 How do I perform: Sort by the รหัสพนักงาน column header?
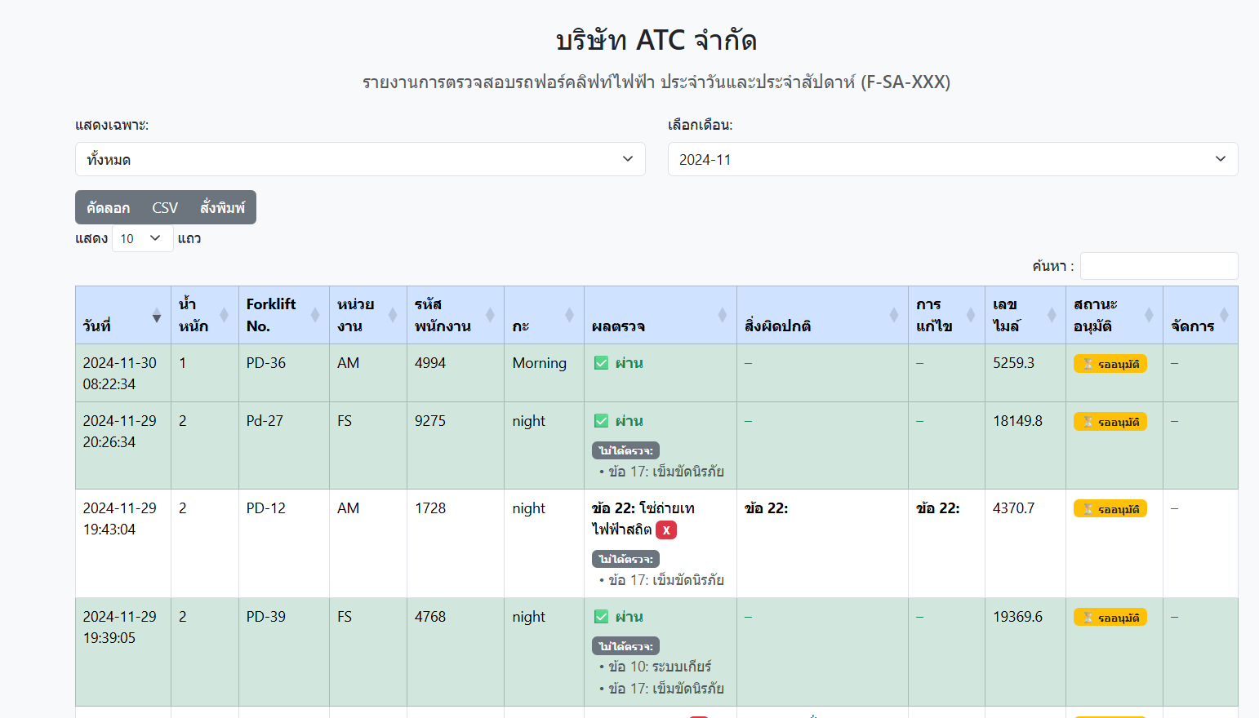(455, 315)
